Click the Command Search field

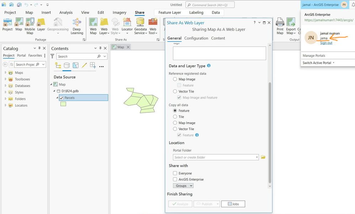210,5
